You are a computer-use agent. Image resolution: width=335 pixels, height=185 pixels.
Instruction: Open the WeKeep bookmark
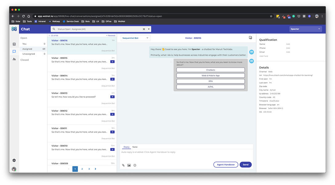coord(54,21)
